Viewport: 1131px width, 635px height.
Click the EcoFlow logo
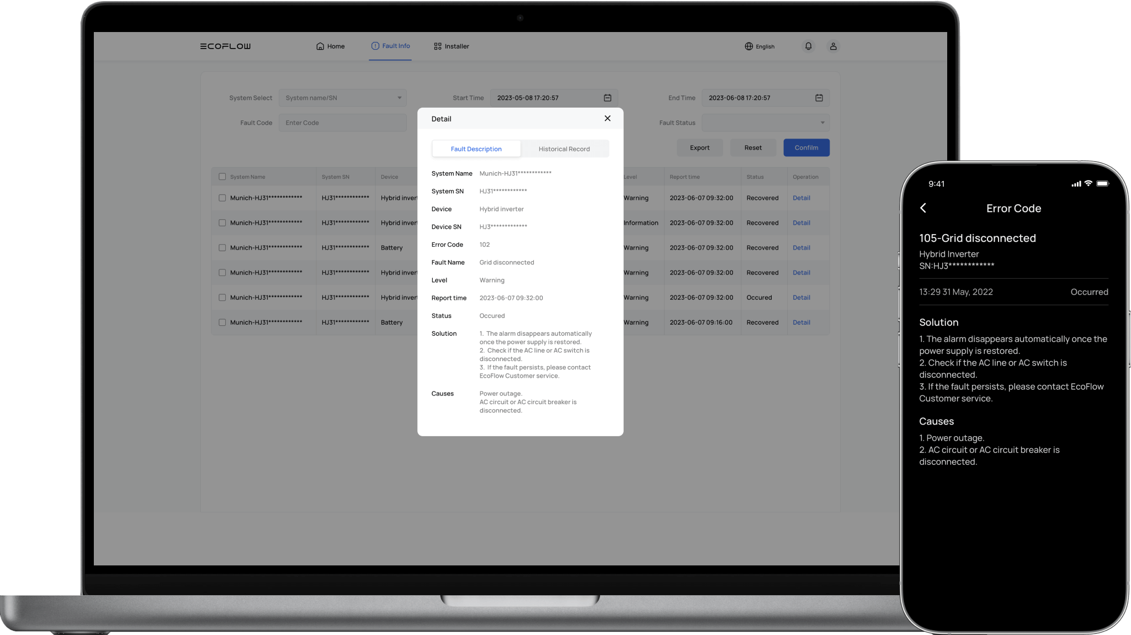225,46
